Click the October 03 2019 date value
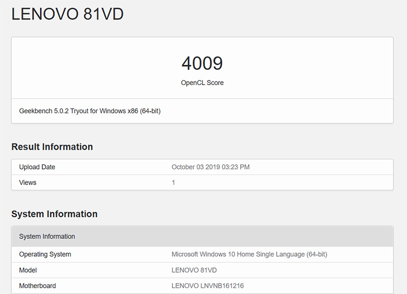 point(197,167)
